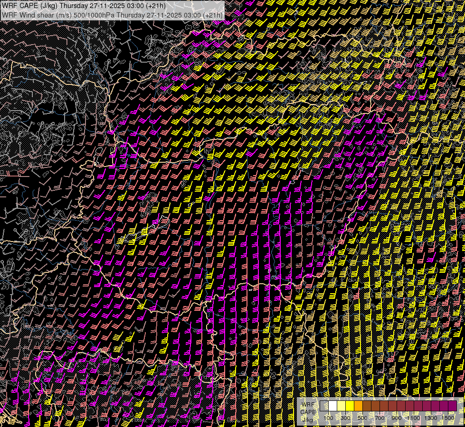This screenshot has height=427, width=465.
Task: Click the 100 value on the legend scale
Action: [x=328, y=418]
